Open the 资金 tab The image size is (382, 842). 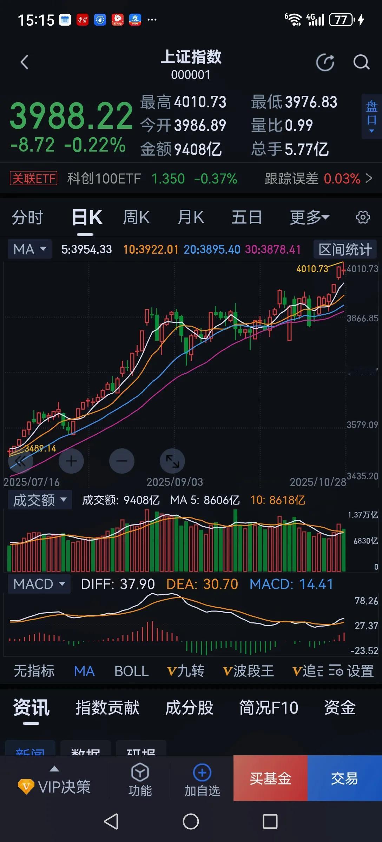(x=340, y=707)
